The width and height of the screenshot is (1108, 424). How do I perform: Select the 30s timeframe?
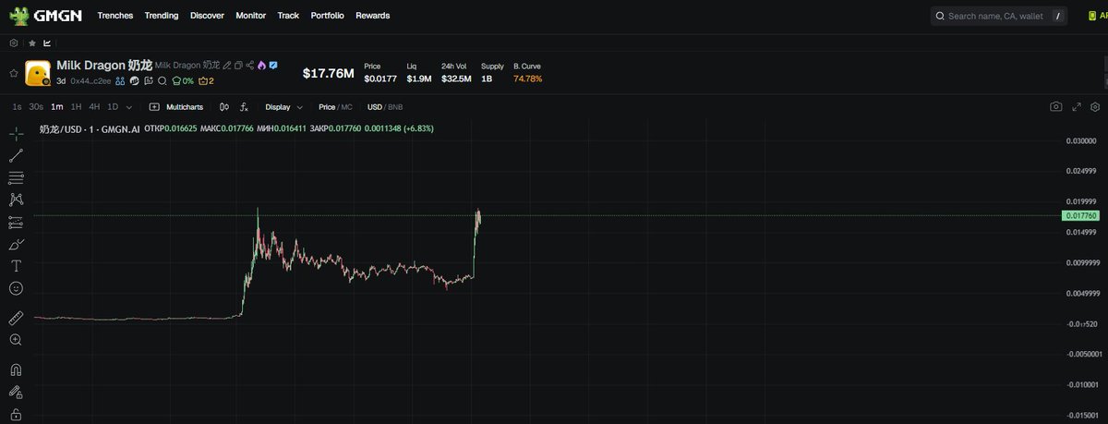35,107
